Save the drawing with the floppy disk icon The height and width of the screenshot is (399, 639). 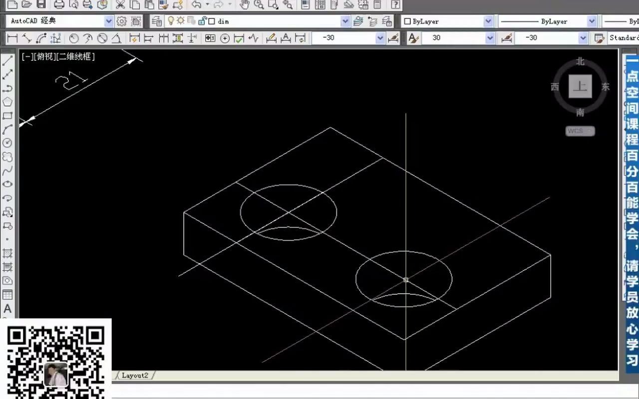tap(41, 5)
